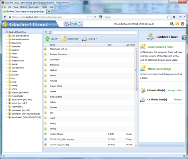The height and width of the screenshot is (159, 188).
Task: Open the File menu
Action: point(4,7)
